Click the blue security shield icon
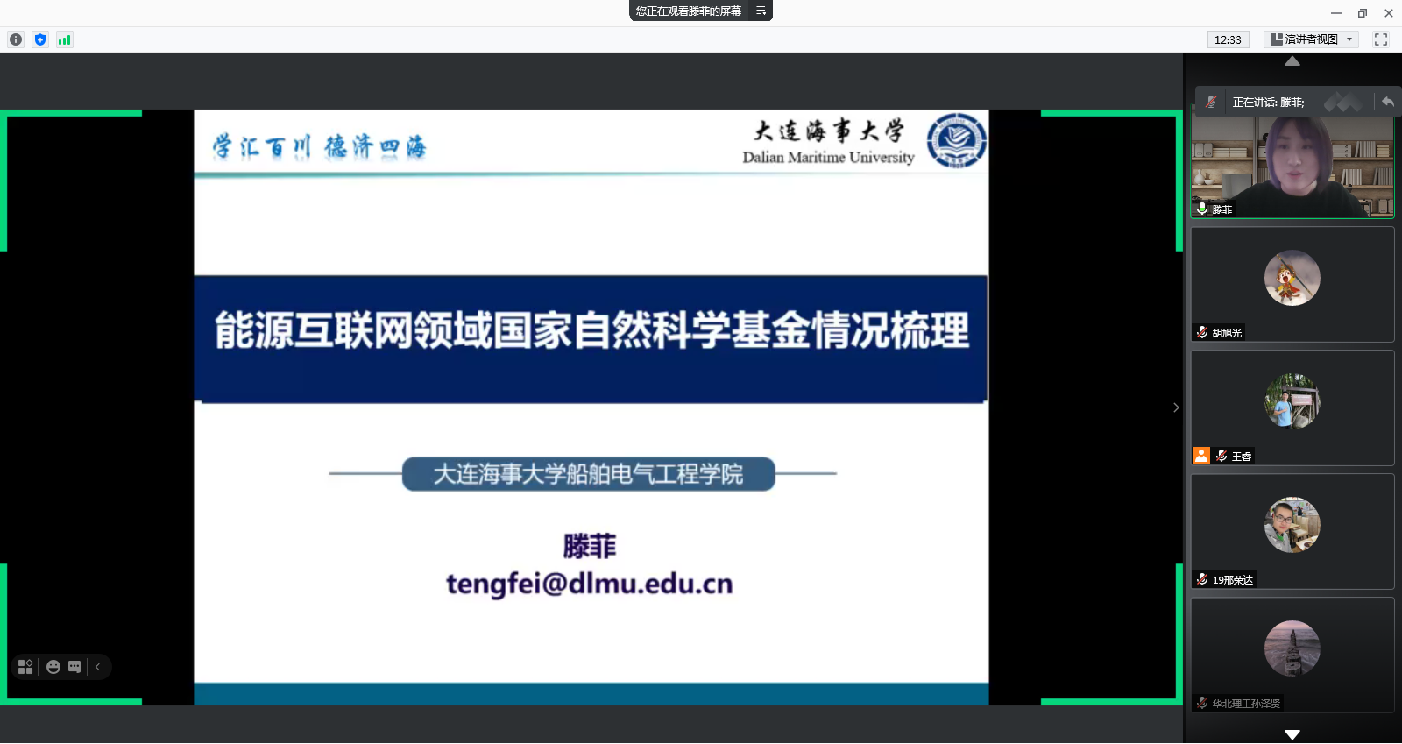This screenshot has width=1402, height=744. (40, 39)
